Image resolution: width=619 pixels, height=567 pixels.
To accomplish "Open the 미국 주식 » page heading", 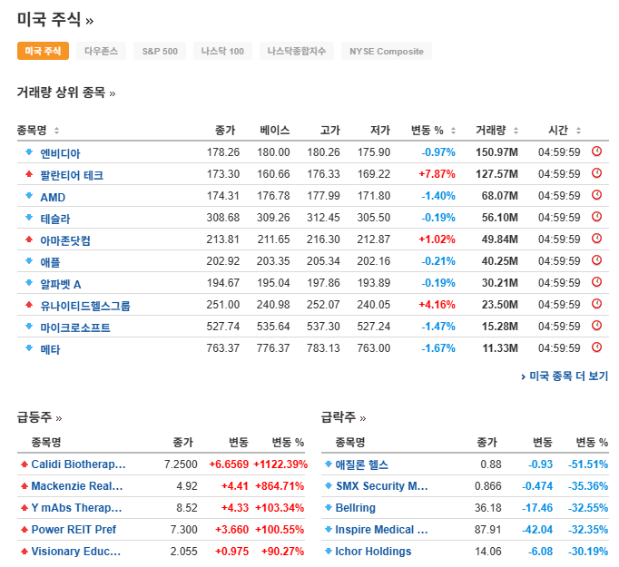I will click(x=55, y=19).
